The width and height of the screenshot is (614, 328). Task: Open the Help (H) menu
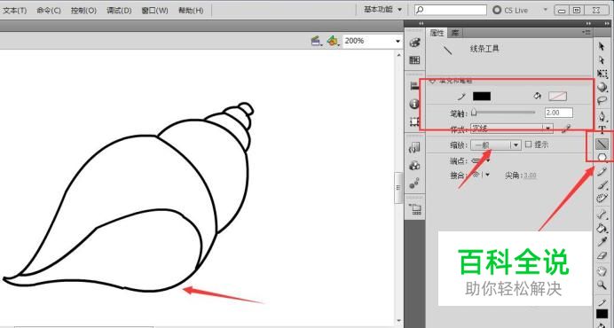pos(191,10)
